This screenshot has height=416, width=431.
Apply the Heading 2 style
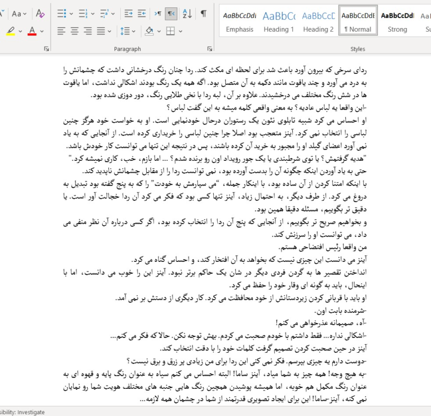coord(318,21)
